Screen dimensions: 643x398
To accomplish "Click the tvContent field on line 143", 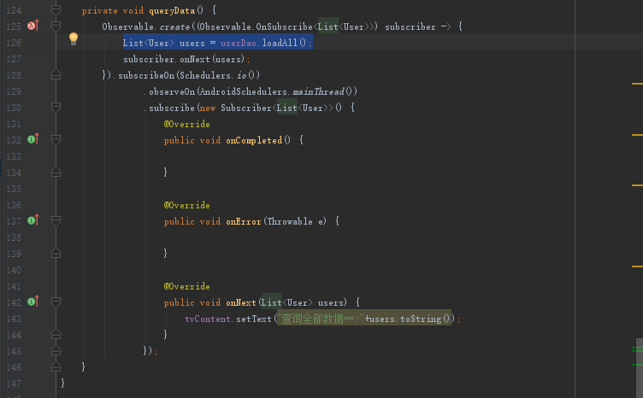I will [x=208, y=319].
